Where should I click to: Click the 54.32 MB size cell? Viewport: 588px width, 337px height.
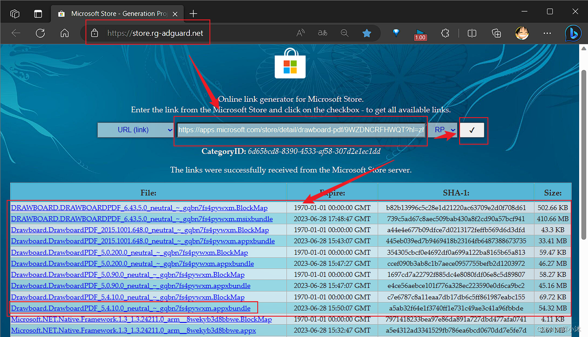(x=552, y=308)
